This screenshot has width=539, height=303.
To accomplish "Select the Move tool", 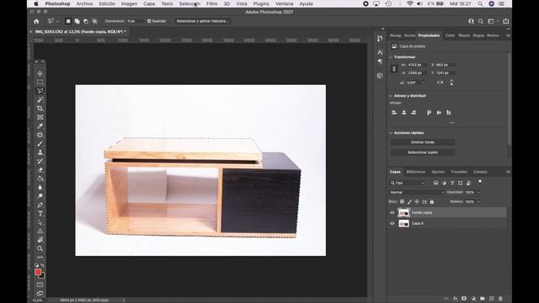I will coord(40,73).
